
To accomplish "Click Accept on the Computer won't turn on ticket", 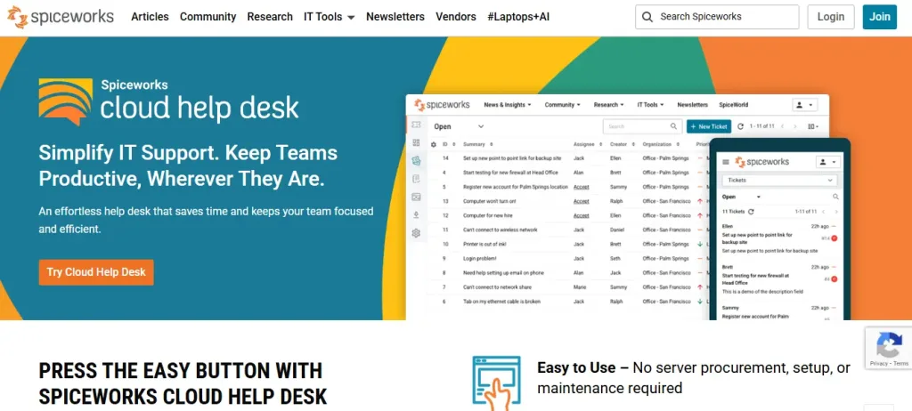I will [x=581, y=201].
